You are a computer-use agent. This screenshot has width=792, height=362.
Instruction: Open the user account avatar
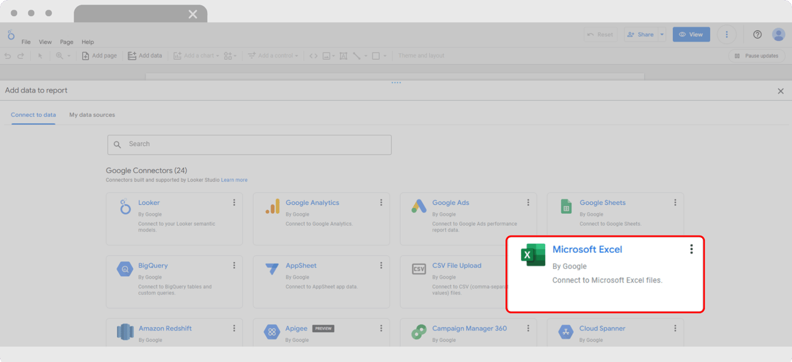pyautogui.click(x=779, y=34)
